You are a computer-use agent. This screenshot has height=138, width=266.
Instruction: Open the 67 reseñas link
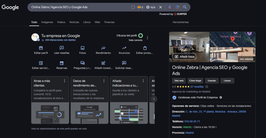[x=197, y=87]
